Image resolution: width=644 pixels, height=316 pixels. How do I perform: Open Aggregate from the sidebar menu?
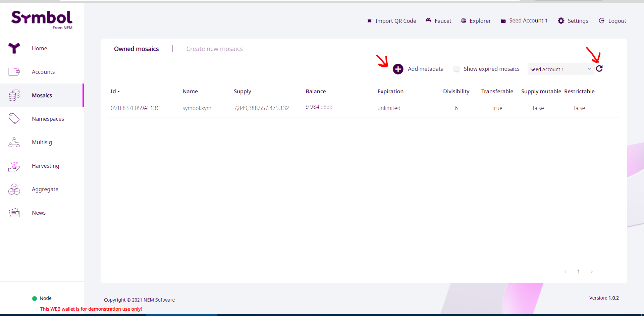pos(45,189)
